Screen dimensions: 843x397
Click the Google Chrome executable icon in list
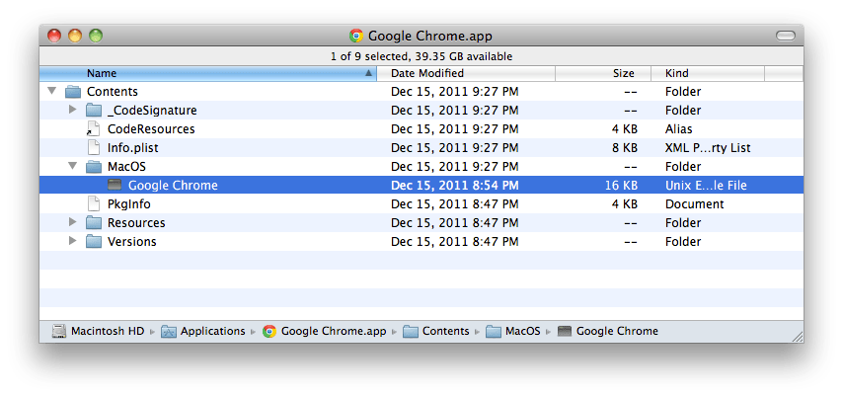[x=115, y=185]
